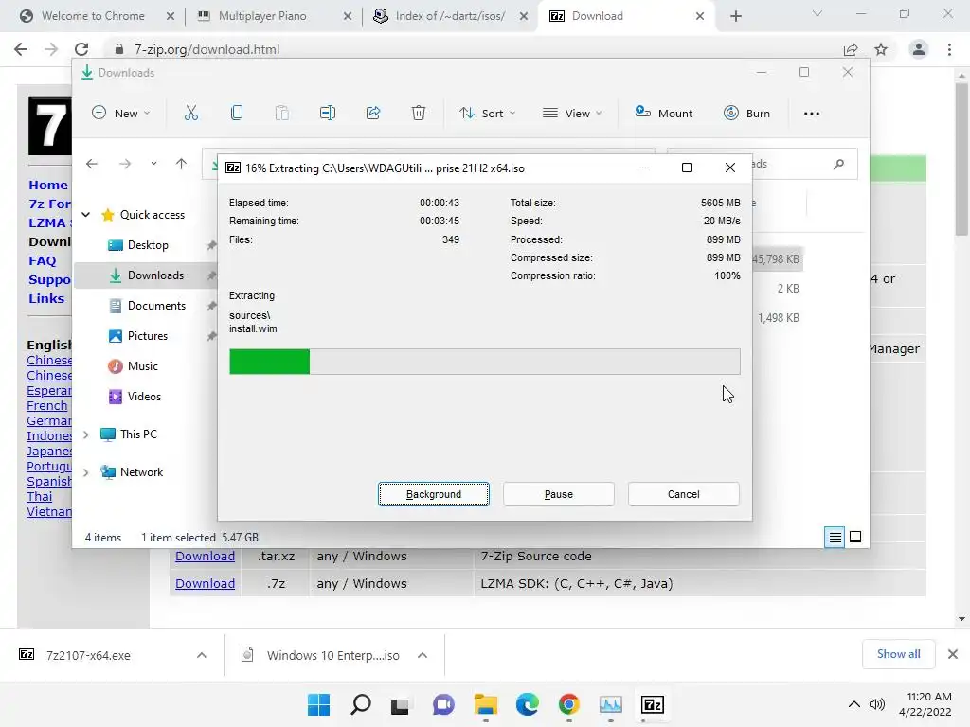Click the Cut scissors icon in File Explorer

pos(191,114)
